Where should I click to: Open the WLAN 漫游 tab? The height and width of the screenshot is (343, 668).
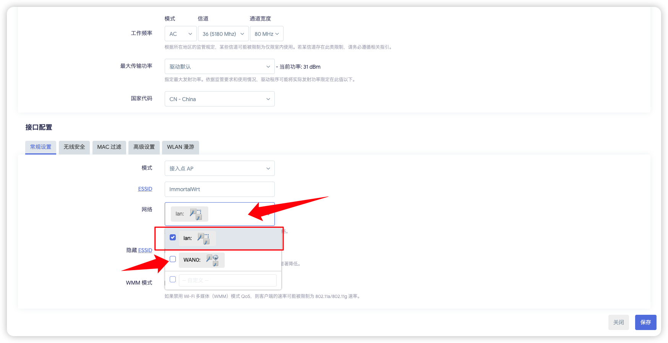coord(180,147)
